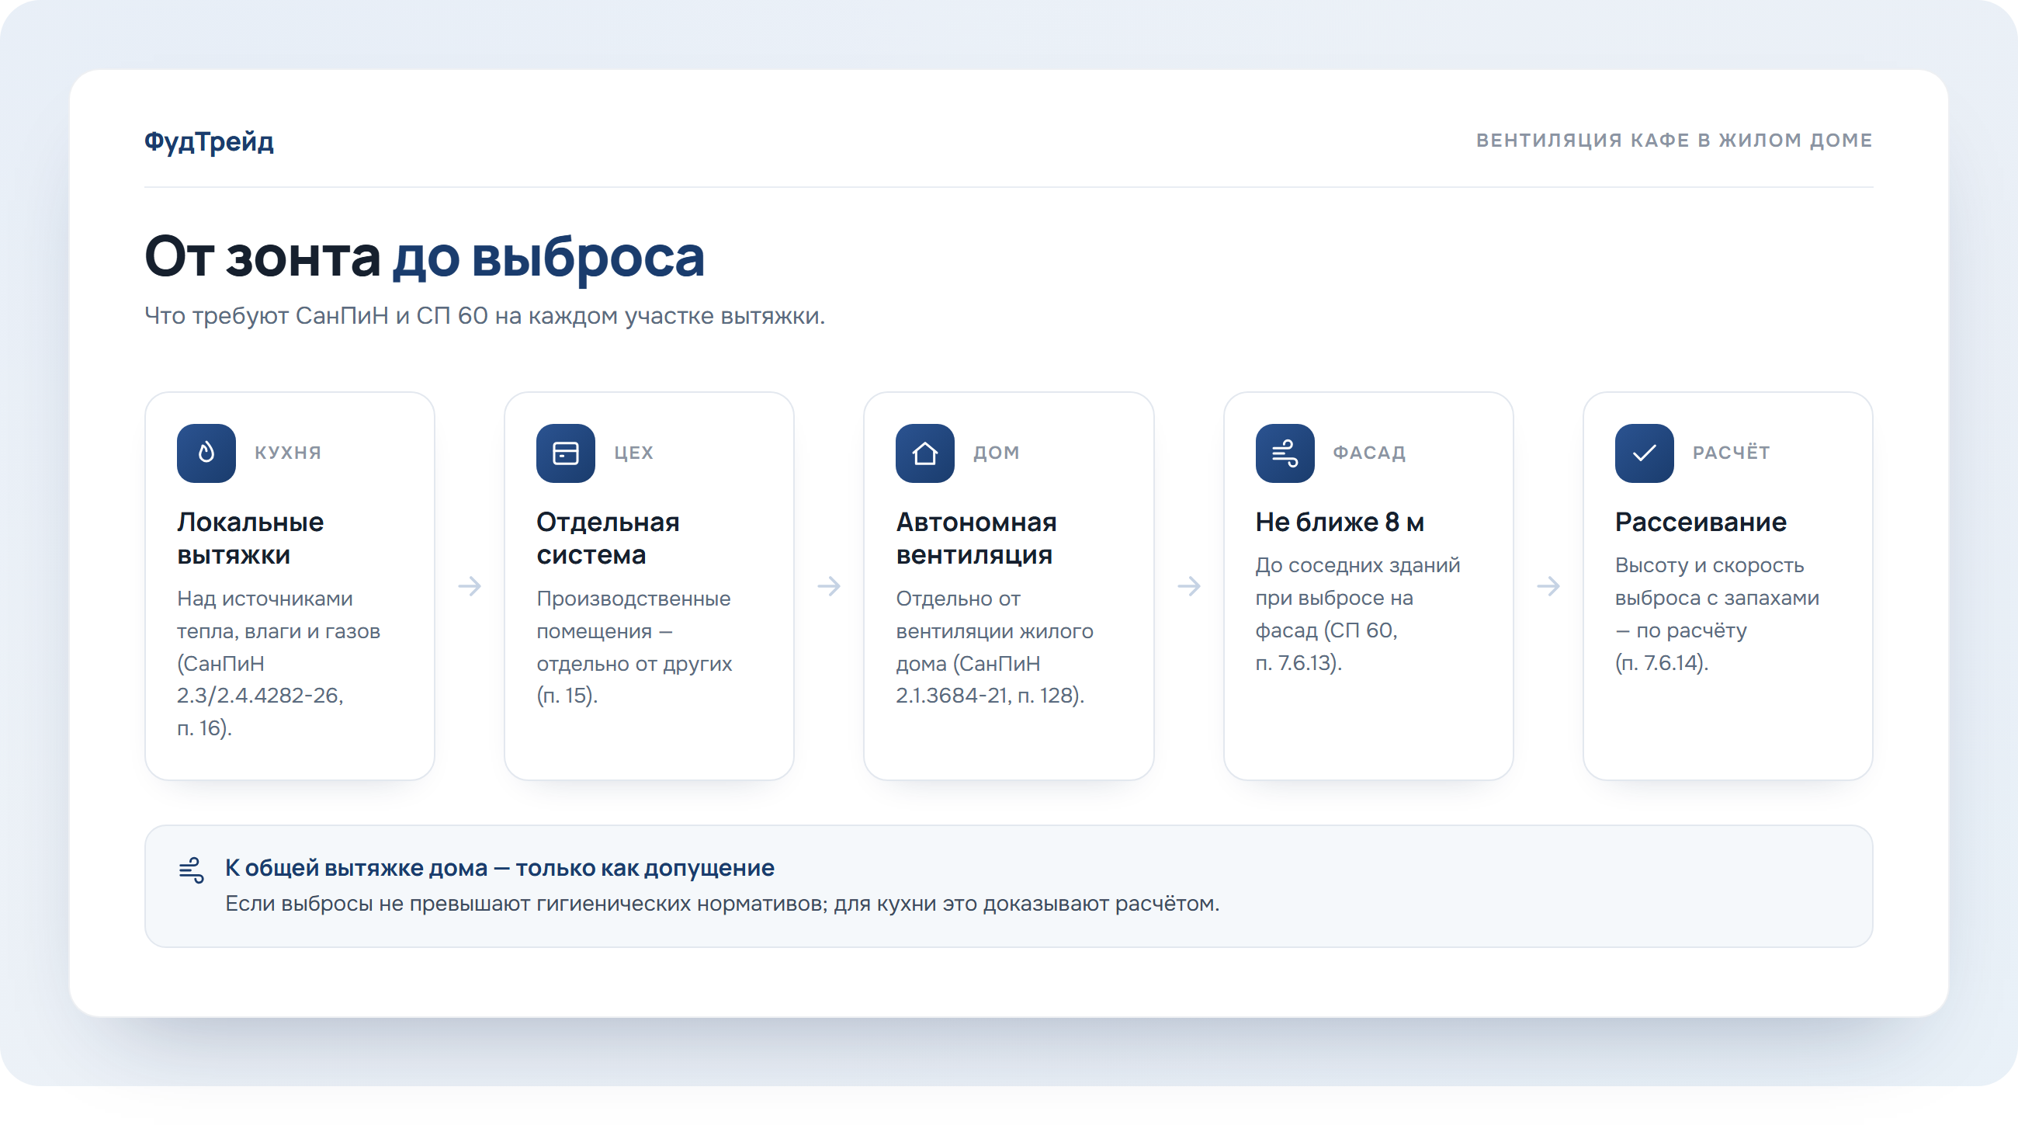Click the subtitle about СанПиН и СП 60
The image size is (2018, 1125).
(485, 316)
